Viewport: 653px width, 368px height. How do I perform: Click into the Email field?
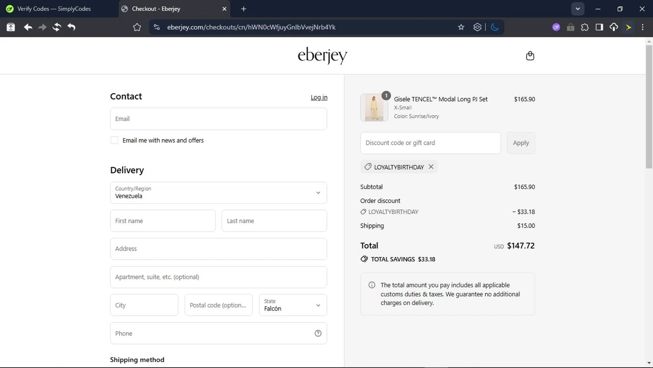click(219, 119)
